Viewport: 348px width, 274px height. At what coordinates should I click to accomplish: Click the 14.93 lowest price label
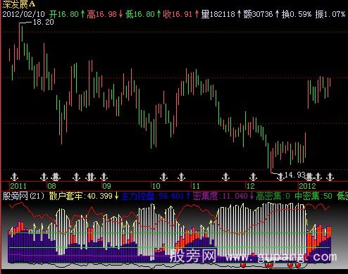295,175
